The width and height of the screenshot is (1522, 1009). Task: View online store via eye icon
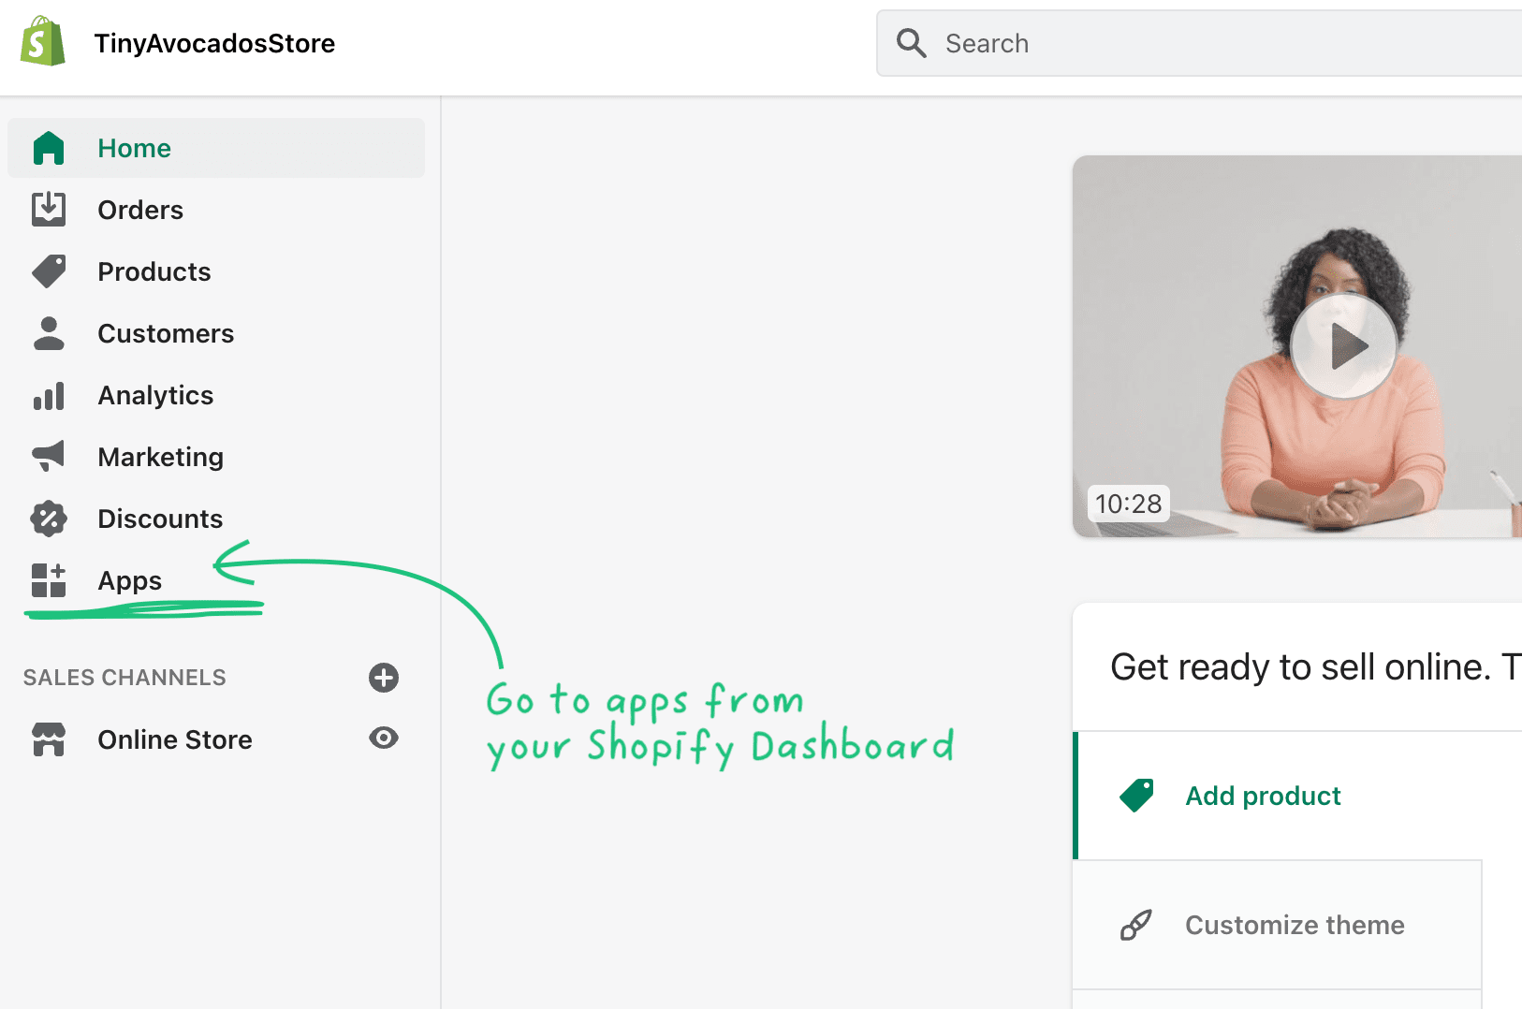point(384,738)
